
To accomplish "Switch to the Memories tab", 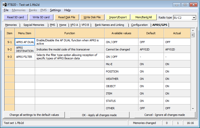I will tap(11, 25).
